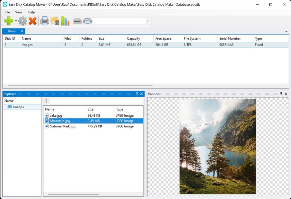Image resolution: width=291 pixels, height=199 pixels.
Task: Open the Settings gear on the toolbar
Action: point(22,21)
